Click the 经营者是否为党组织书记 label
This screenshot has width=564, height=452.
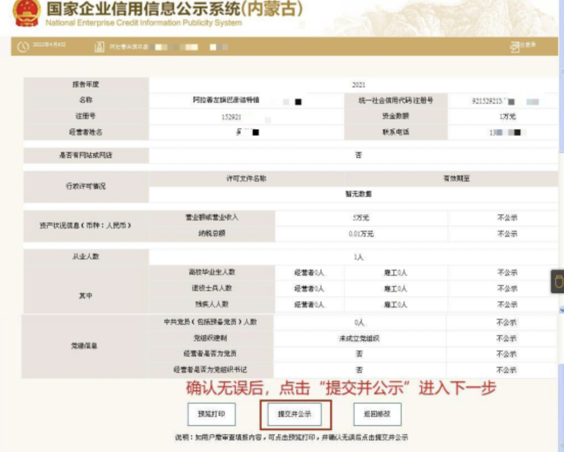pos(211,370)
